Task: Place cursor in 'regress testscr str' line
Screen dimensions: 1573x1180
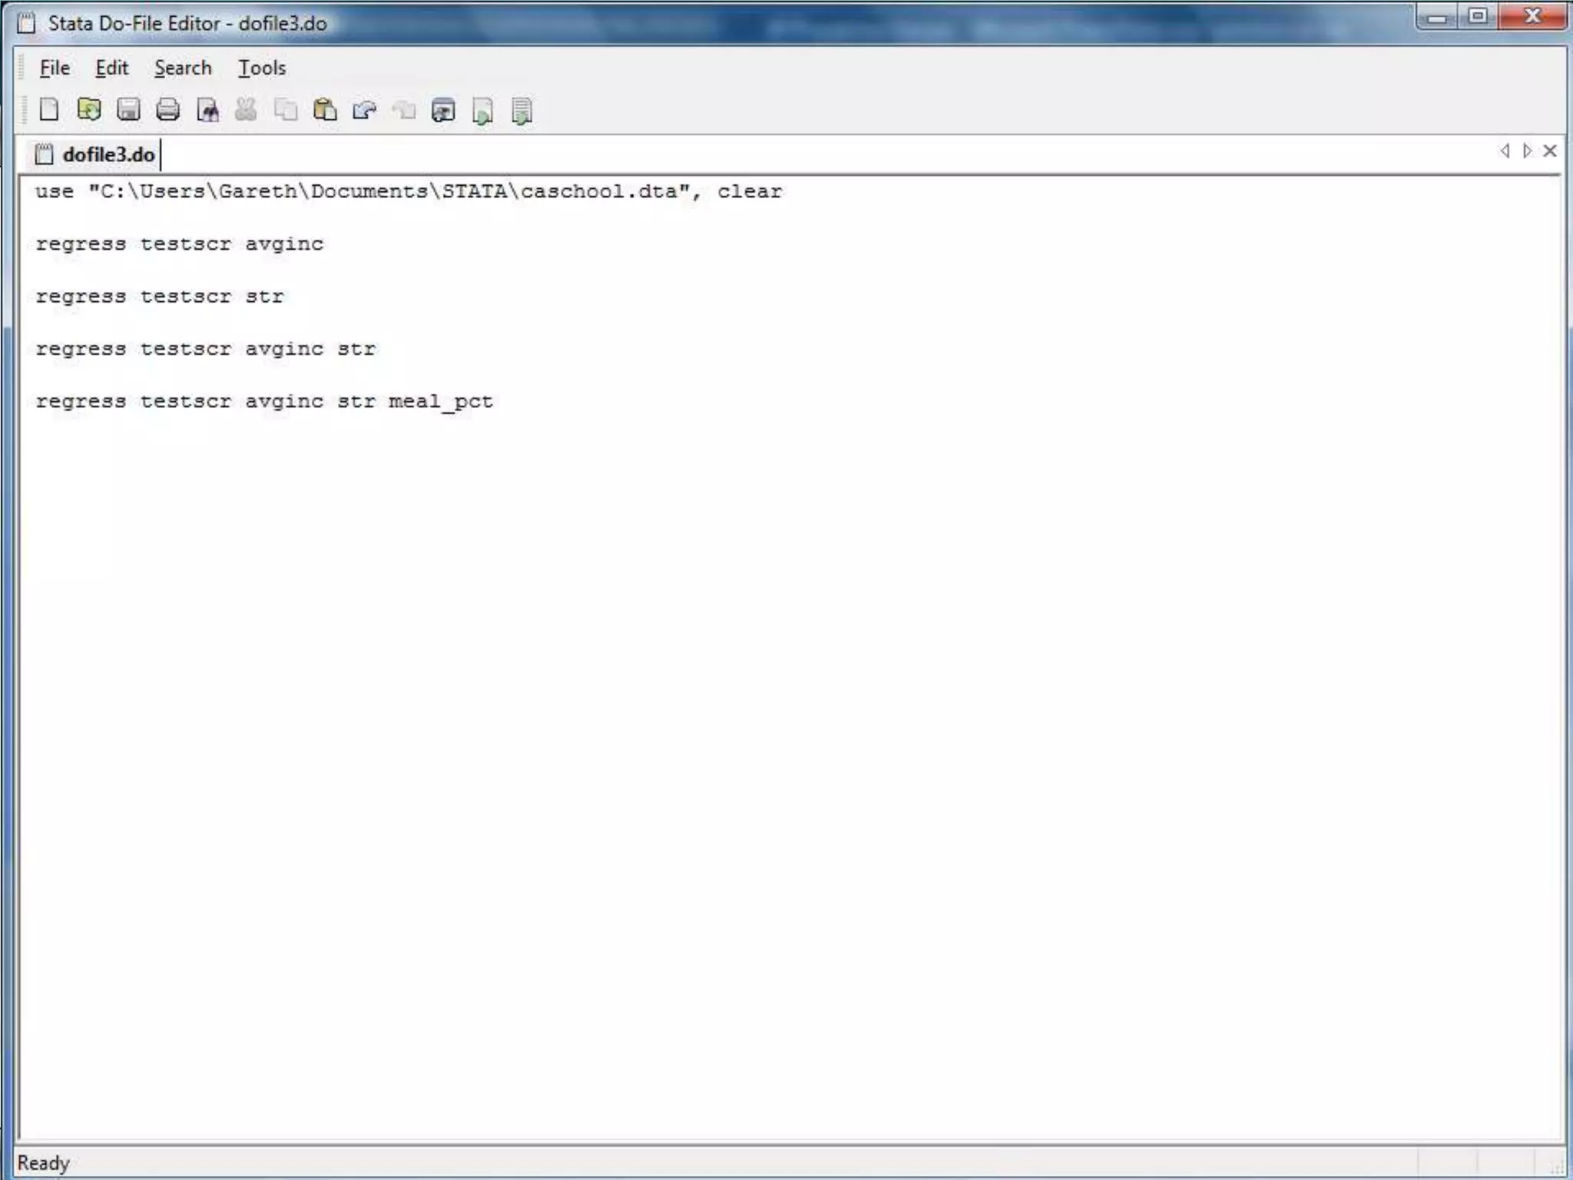Action: [160, 297]
